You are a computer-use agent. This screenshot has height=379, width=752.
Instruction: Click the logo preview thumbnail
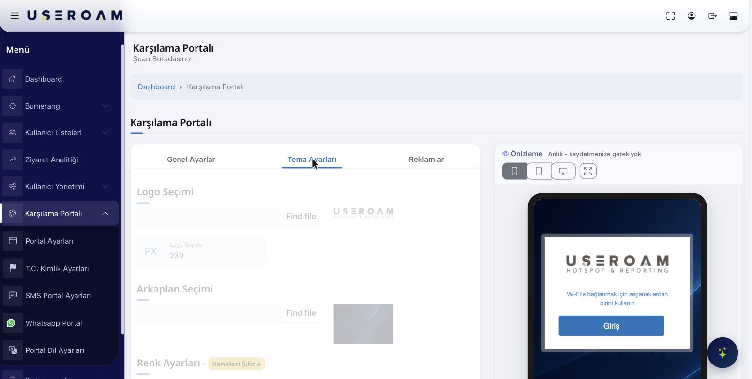[x=363, y=213]
